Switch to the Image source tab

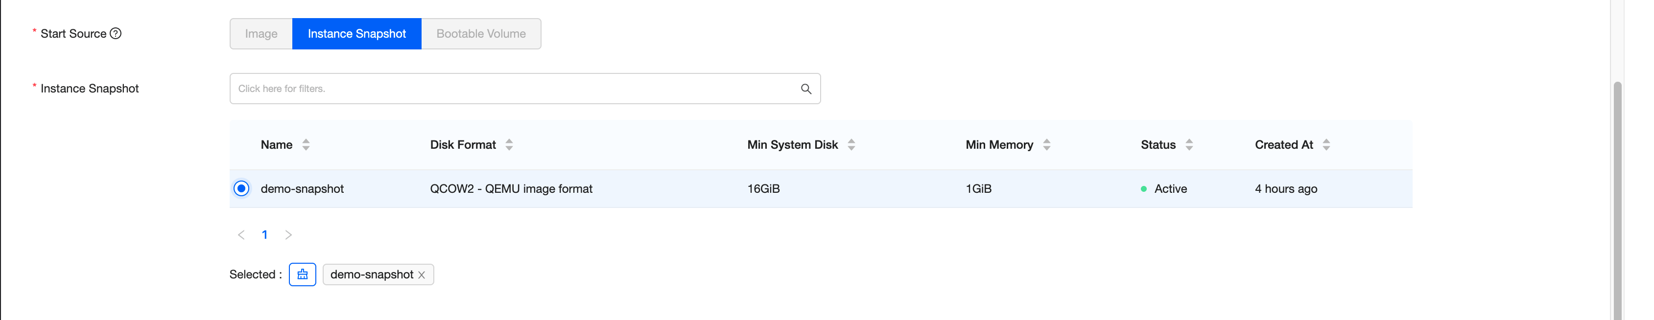point(260,33)
